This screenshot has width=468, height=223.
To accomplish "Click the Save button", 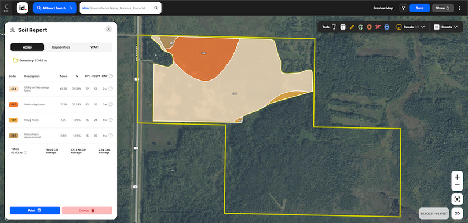I will [419, 8].
